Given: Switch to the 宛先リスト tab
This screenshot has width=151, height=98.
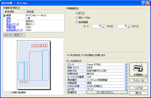Looking at the screenshot, I should 19,35.
